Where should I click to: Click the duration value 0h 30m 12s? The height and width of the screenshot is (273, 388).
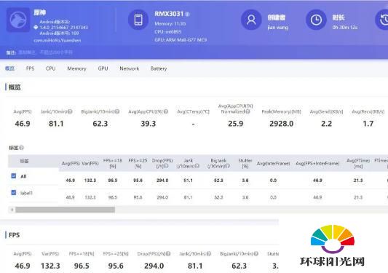(345, 27)
